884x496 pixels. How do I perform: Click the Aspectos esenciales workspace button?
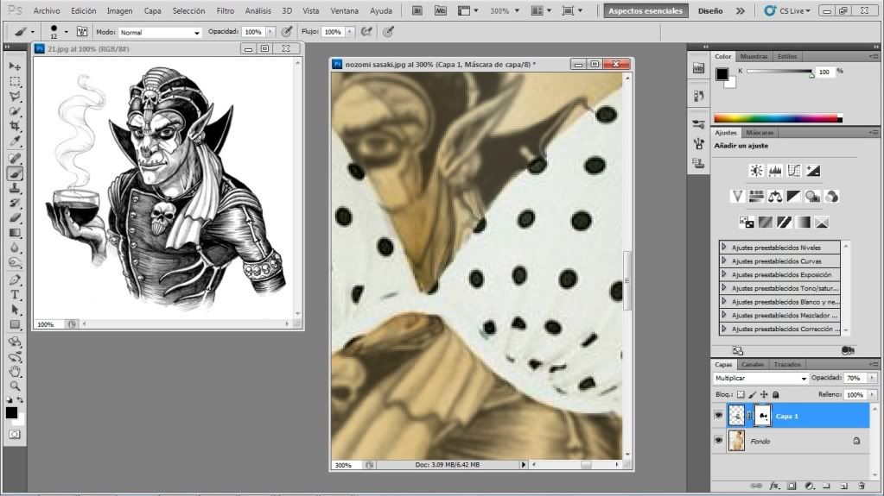[646, 10]
